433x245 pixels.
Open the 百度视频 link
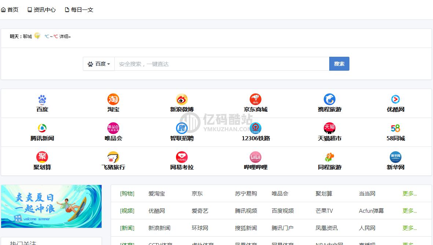(x=283, y=211)
